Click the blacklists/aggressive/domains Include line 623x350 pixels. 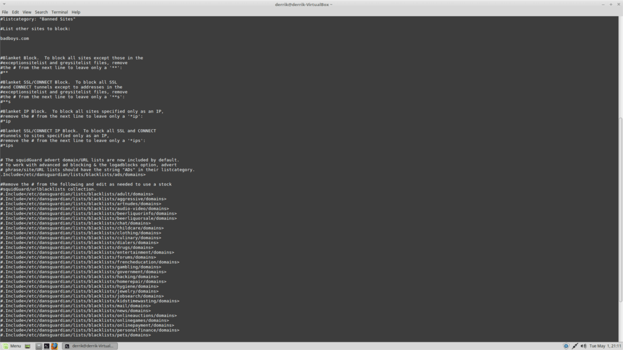83,199
